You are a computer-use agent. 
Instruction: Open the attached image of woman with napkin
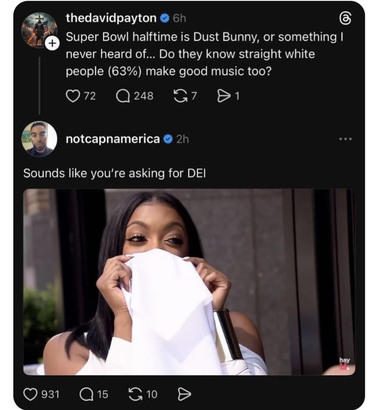(x=189, y=282)
